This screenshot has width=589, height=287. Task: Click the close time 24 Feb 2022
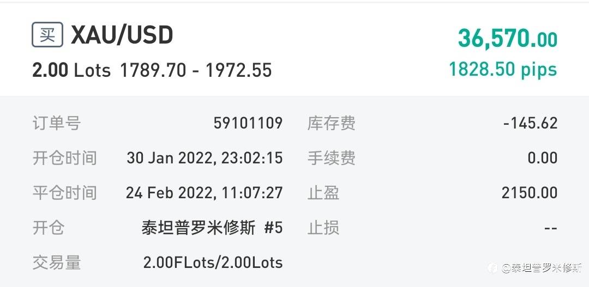(x=204, y=193)
